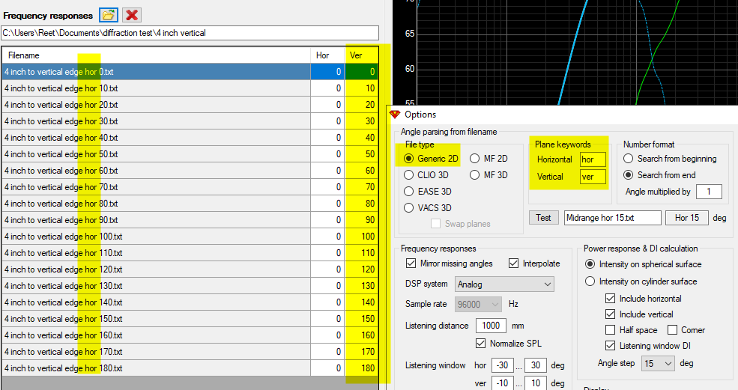The image size is (738, 390).
Task: Uncheck the Interpolate option
Action: [513, 263]
